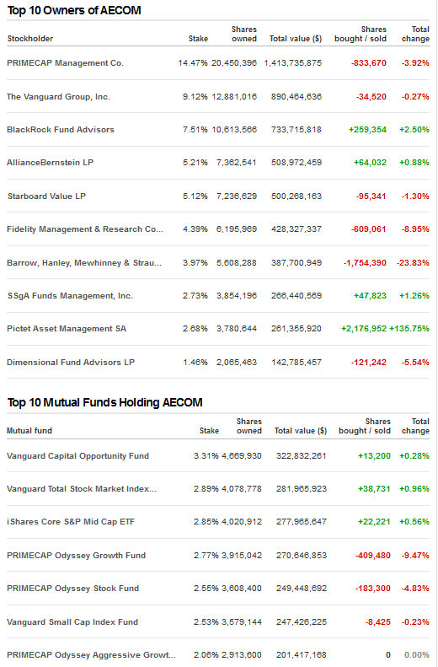Click iShares Core total change +0.56%

(x=414, y=522)
